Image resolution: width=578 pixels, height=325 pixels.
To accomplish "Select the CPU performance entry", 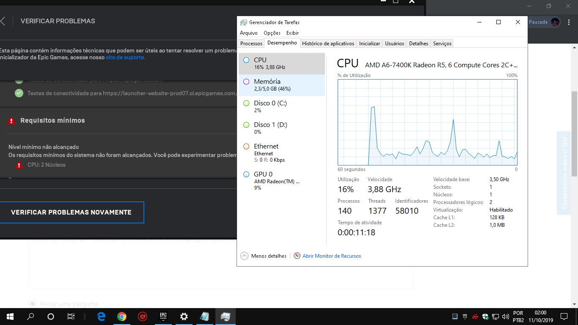I will pyautogui.click(x=282, y=63).
